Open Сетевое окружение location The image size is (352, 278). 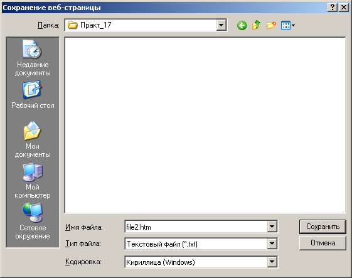(33, 222)
